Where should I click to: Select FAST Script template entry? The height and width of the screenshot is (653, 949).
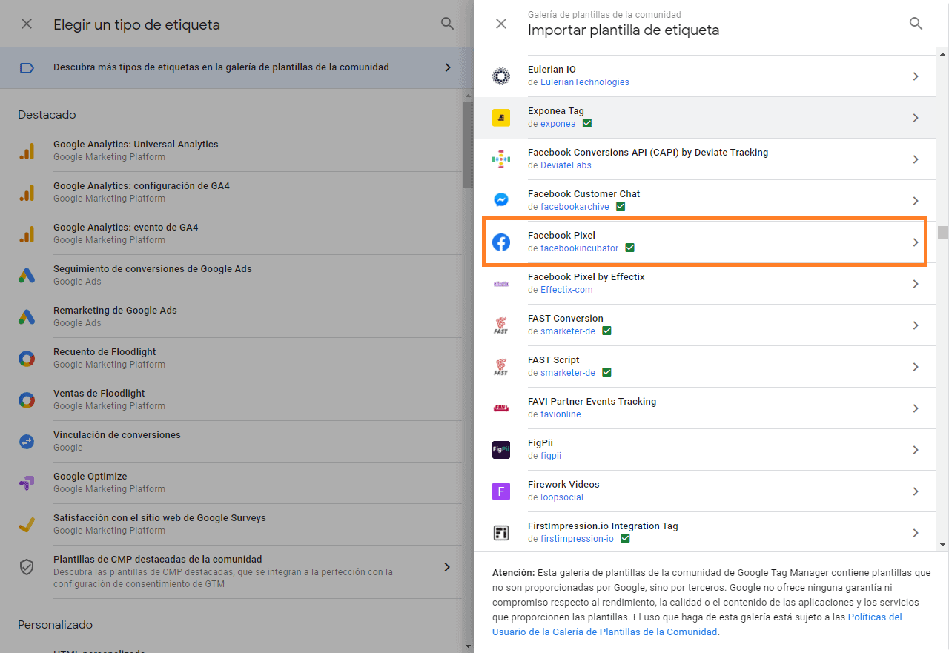coord(553,360)
